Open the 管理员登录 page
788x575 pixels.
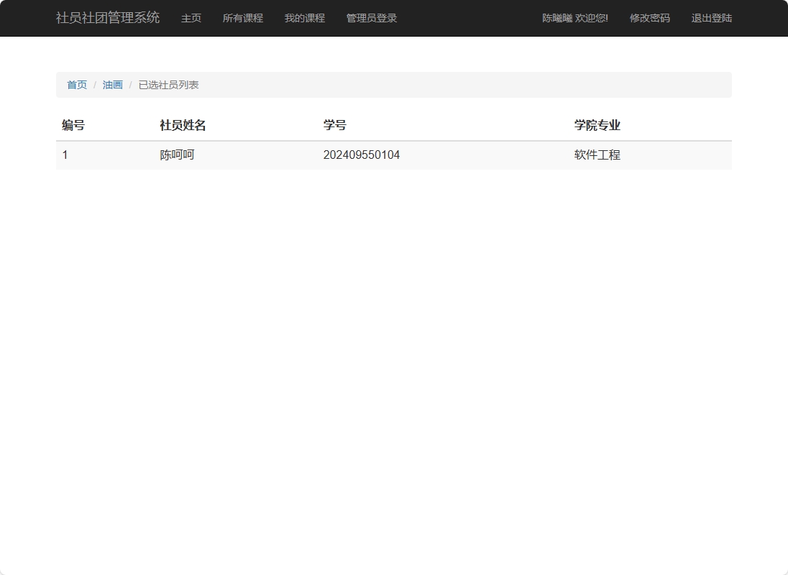click(370, 18)
